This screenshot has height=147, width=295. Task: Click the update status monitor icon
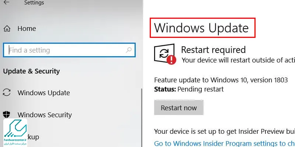[x=164, y=53]
